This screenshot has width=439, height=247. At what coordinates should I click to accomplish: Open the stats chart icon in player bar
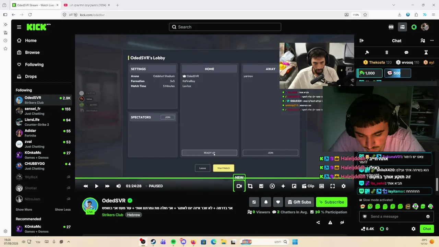click(261, 186)
